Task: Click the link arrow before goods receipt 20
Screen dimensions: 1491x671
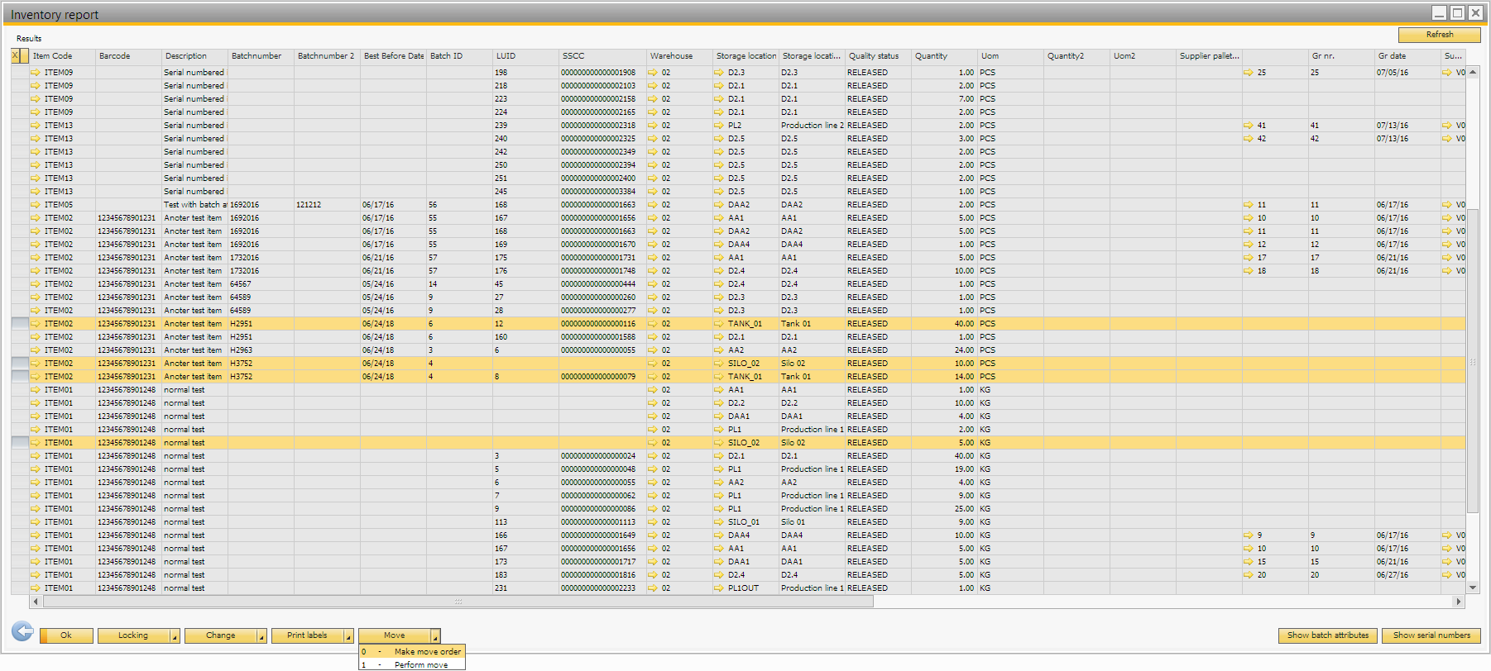Action: click(1249, 575)
